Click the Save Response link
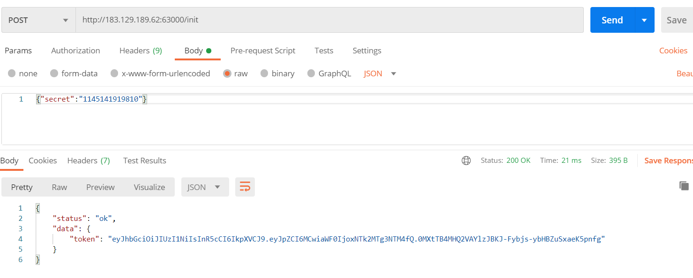The width and height of the screenshot is (693, 278). [669, 161]
